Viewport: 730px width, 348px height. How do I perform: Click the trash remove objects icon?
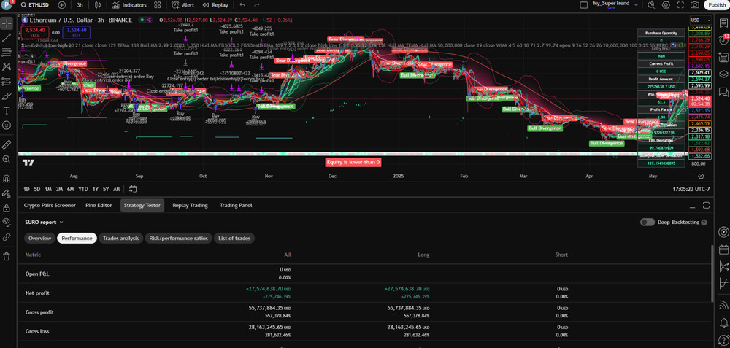7,256
